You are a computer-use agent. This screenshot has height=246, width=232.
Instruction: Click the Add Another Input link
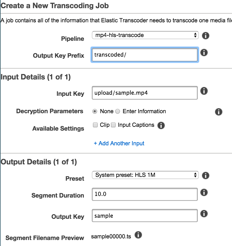pyautogui.click(x=119, y=143)
